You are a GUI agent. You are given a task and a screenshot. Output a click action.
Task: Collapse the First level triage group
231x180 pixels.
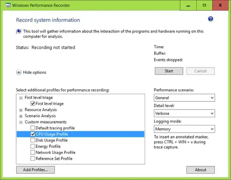pos(21,98)
